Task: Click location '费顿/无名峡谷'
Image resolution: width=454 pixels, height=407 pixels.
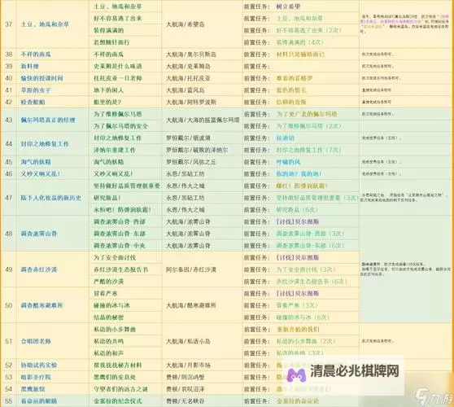Action: [x=186, y=401]
